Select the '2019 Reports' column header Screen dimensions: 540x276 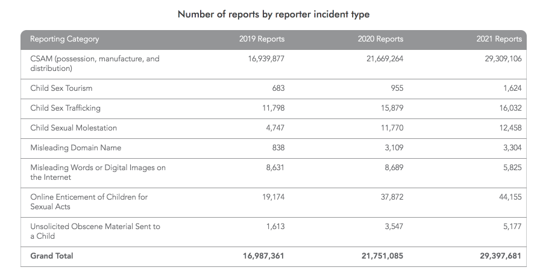262,39
